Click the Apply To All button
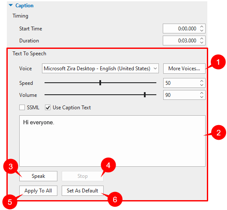This screenshot has width=227, height=210. [x=38, y=191]
